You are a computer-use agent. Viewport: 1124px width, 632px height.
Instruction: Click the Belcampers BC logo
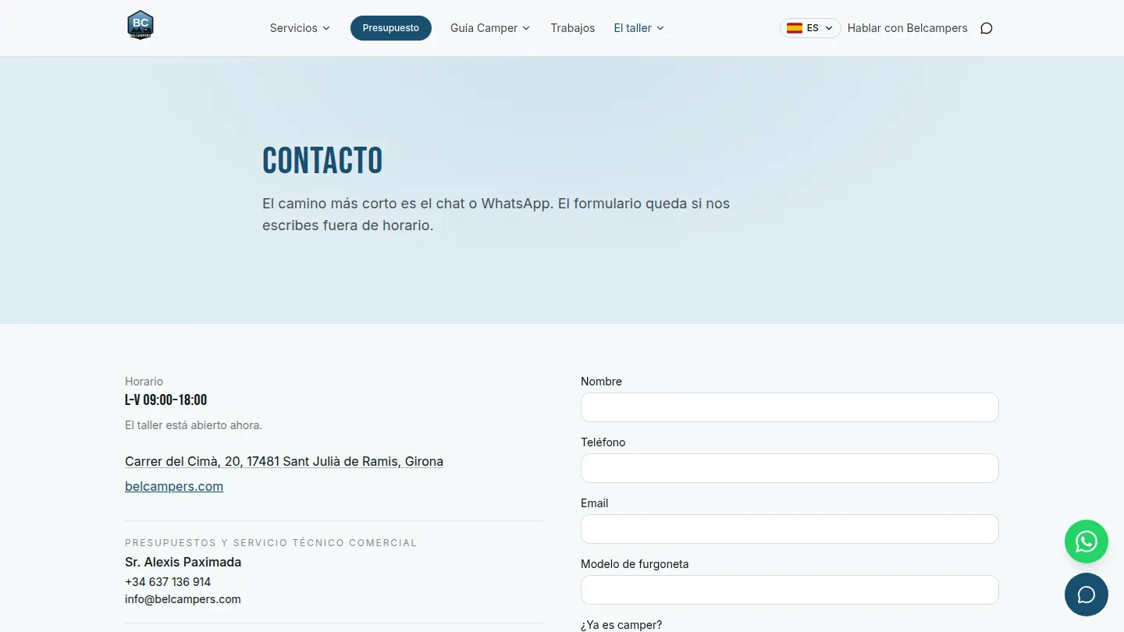tap(140, 25)
